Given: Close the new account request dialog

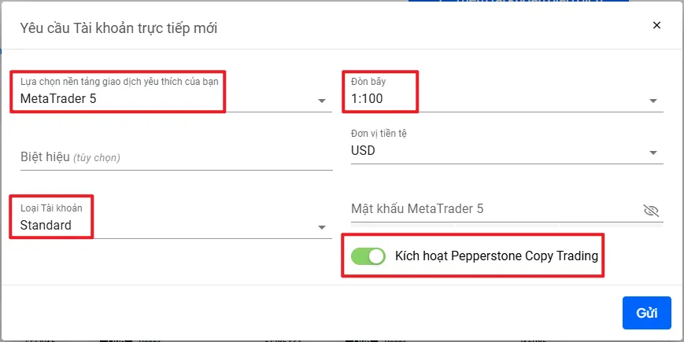Looking at the screenshot, I should point(656,25).
